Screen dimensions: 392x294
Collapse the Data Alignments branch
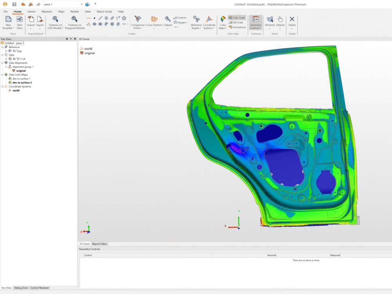click(x=2, y=63)
